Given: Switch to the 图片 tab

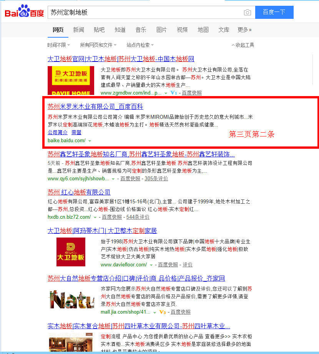Looking at the screenshot, I should [161, 30].
